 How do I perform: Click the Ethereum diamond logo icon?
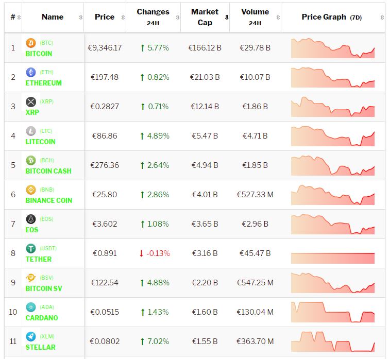click(x=30, y=72)
